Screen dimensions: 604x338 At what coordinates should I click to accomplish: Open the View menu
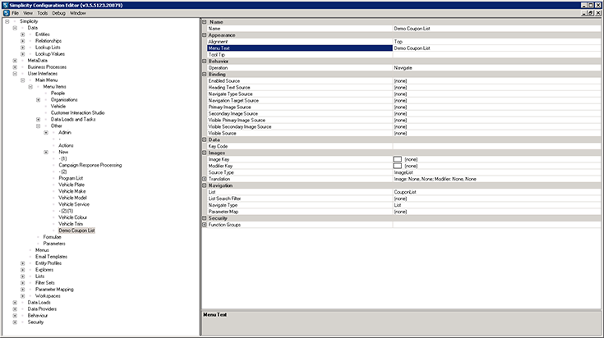pyautogui.click(x=28, y=13)
